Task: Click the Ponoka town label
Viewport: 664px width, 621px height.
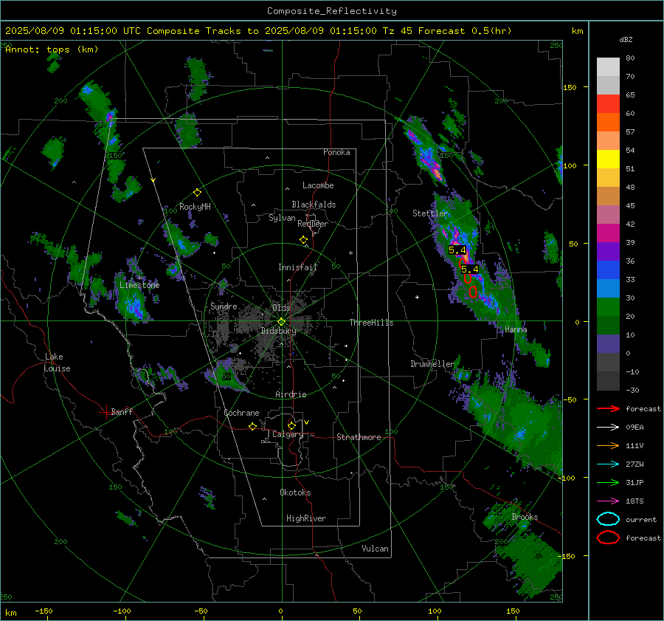Action: tap(336, 152)
